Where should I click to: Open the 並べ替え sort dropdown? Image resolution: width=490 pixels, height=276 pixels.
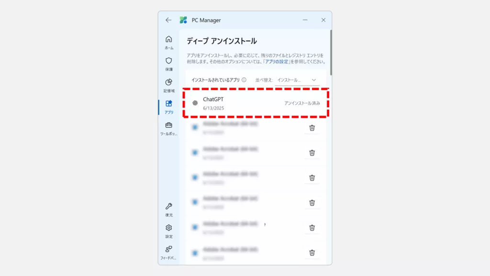click(297, 80)
